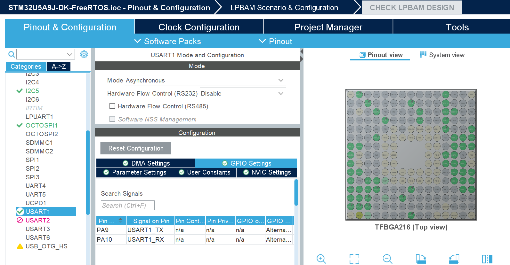Viewport: 510px width, 265px height.
Task: Switch to Clock Configuration tab
Action: point(199,27)
